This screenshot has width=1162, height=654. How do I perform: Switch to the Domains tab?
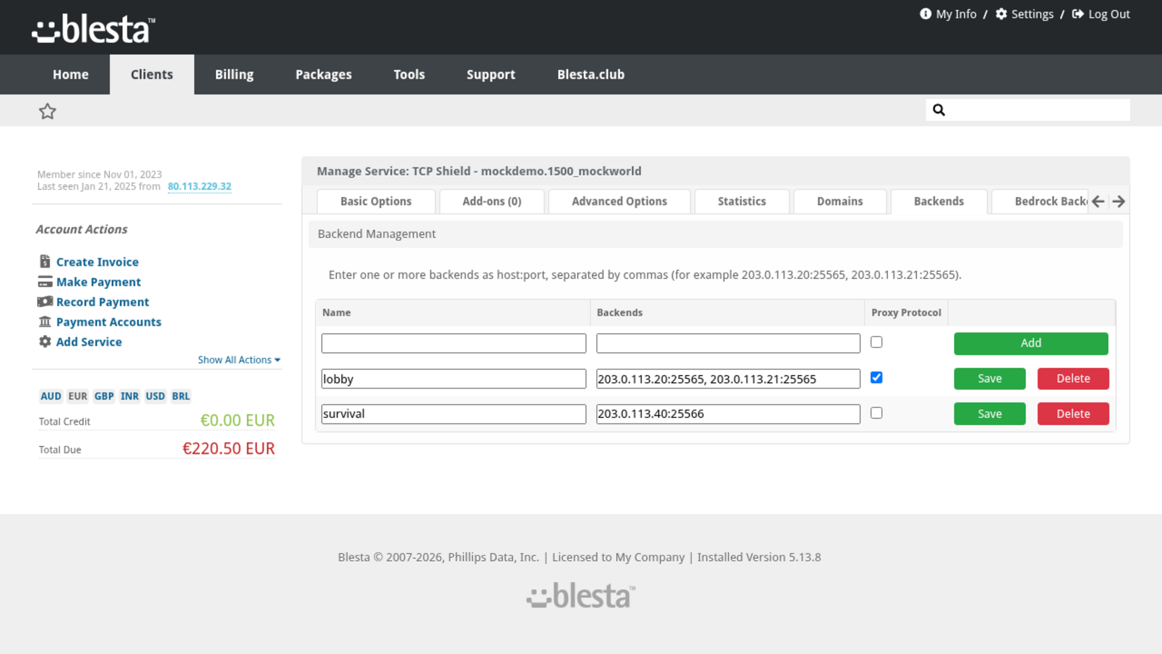tap(840, 201)
